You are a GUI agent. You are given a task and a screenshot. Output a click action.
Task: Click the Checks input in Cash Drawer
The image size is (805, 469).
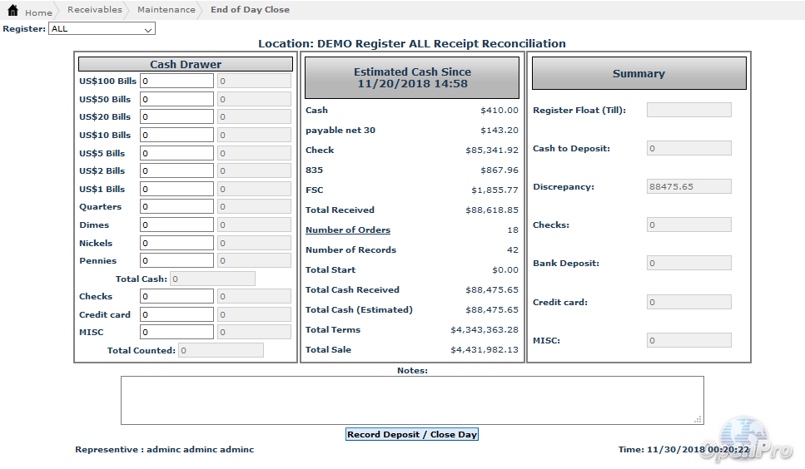pos(176,297)
